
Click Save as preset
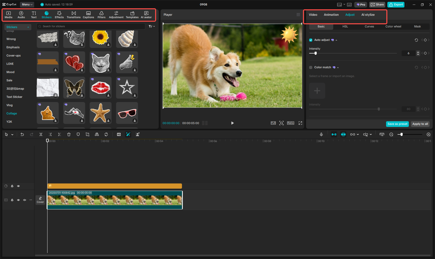(397, 124)
